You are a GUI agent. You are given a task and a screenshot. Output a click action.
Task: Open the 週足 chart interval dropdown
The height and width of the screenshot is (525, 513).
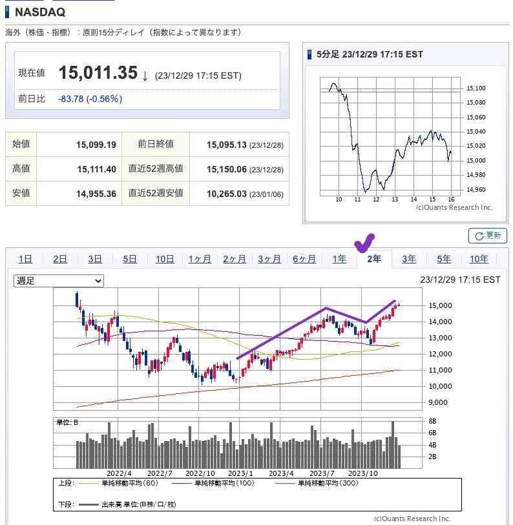coord(59,280)
